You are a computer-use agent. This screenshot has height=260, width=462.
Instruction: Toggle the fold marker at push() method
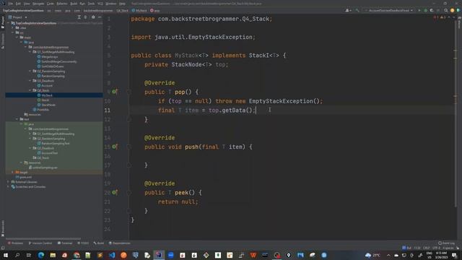[x=128, y=147]
